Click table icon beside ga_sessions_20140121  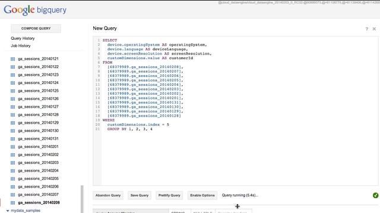tap(13, 59)
